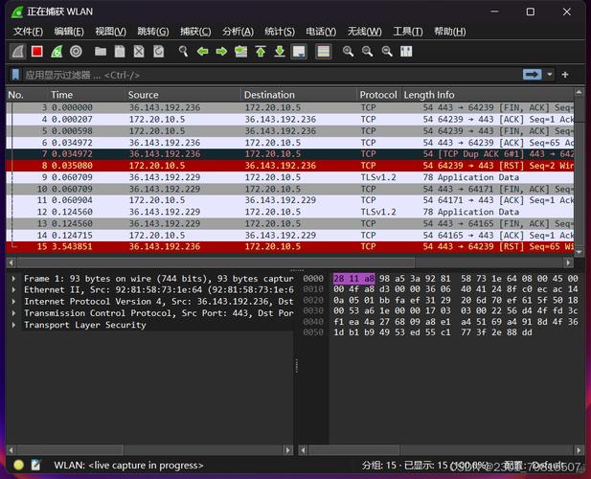Open the 统计(S) menu
This screenshot has width=591, height=479.
(x=280, y=32)
